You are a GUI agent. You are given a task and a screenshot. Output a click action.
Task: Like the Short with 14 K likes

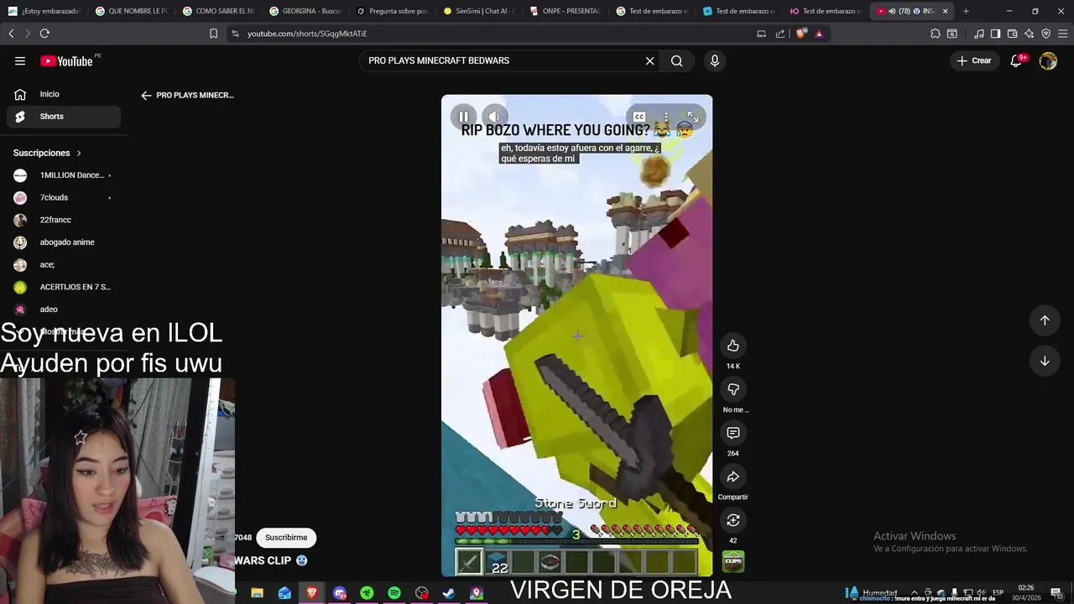tap(733, 346)
